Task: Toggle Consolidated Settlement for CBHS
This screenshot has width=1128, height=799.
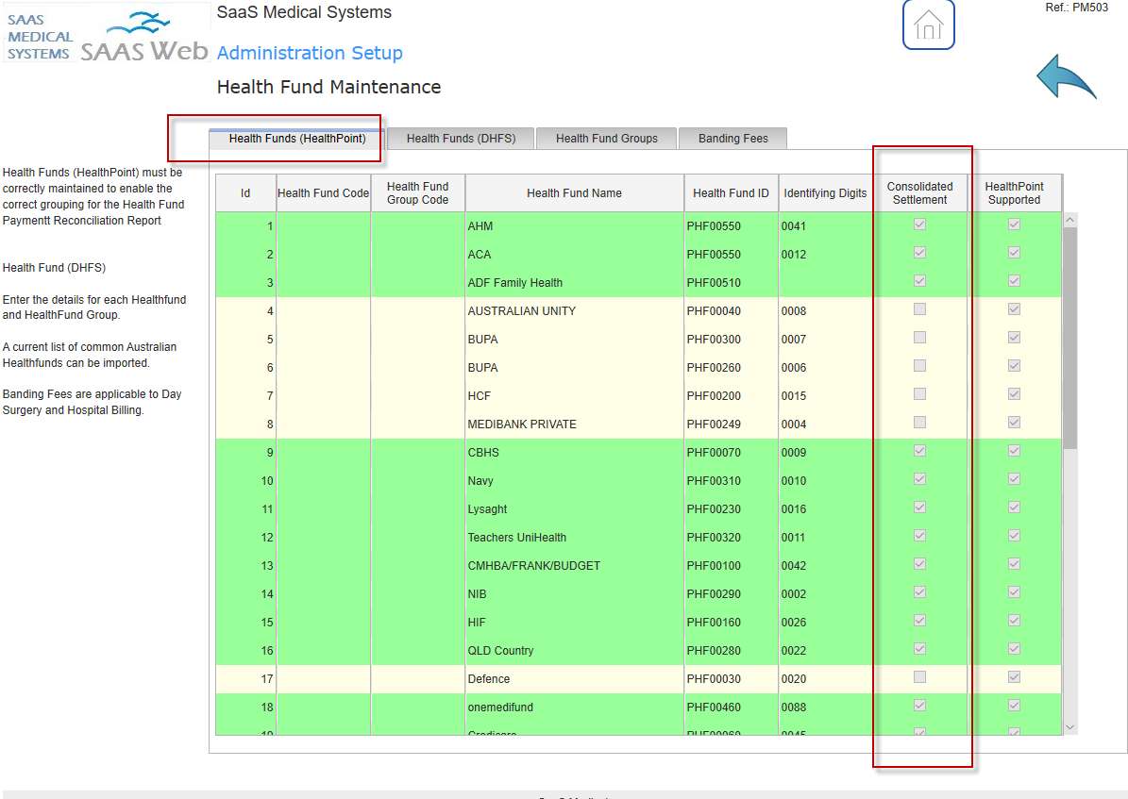Action: click(919, 451)
